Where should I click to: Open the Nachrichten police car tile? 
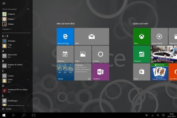[164, 54]
